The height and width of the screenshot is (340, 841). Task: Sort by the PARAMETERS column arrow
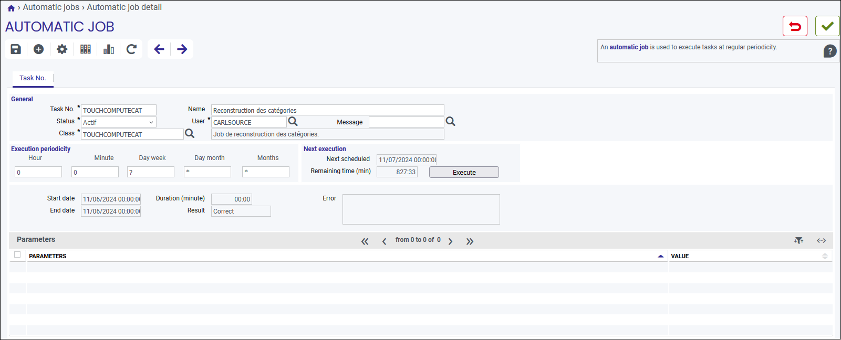[660, 256]
